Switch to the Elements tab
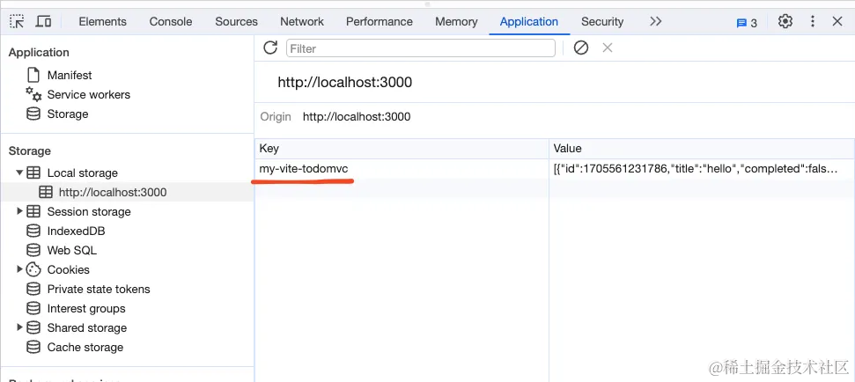Image resolution: width=855 pixels, height=382 pixels. (102, 22)
